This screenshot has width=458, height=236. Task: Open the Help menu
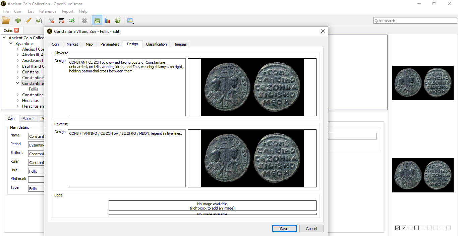(83, 11)
